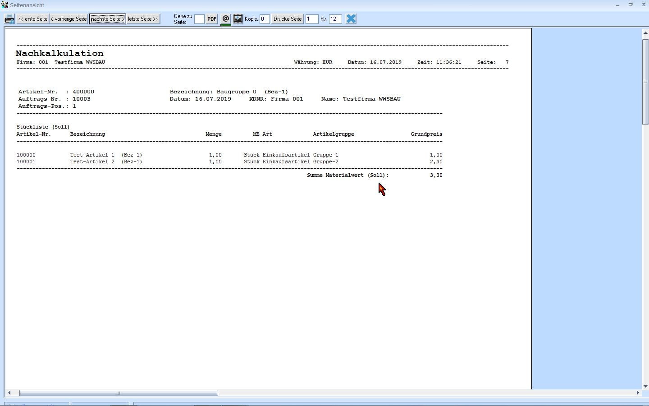
Task: Click 'Stückliste (Soll)' section title
Action: [x=43, y=127]
